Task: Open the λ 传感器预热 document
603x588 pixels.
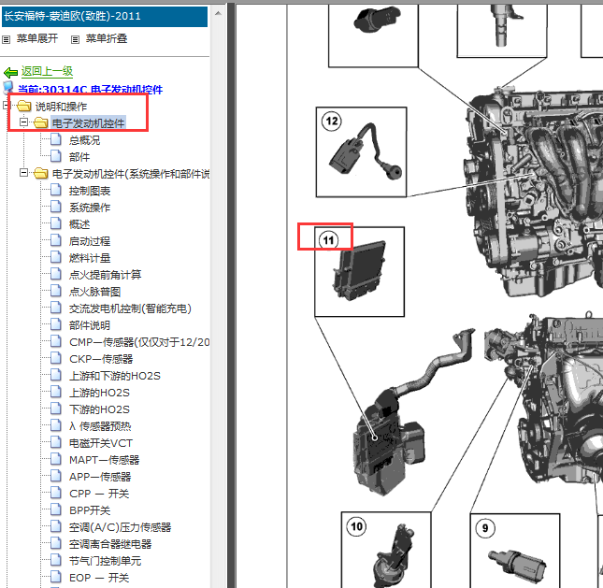Action: (x=100, y=426)
